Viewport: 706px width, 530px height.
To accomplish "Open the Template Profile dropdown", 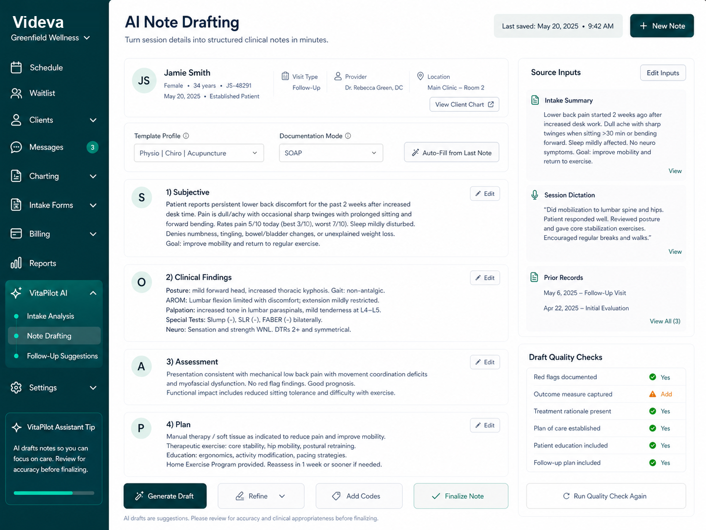I will (198, 153).
